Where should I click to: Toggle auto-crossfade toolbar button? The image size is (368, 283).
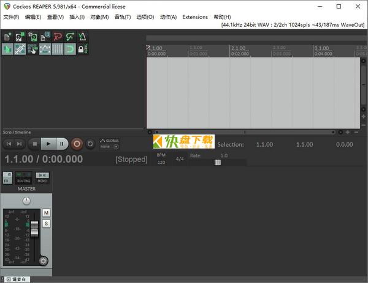point(7,49)
